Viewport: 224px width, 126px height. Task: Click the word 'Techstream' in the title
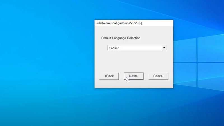pyautogui.click(x=103, y=23)
